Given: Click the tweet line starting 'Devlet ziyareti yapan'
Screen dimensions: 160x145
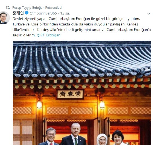Looking at the screenshot, I should point(76,19).
